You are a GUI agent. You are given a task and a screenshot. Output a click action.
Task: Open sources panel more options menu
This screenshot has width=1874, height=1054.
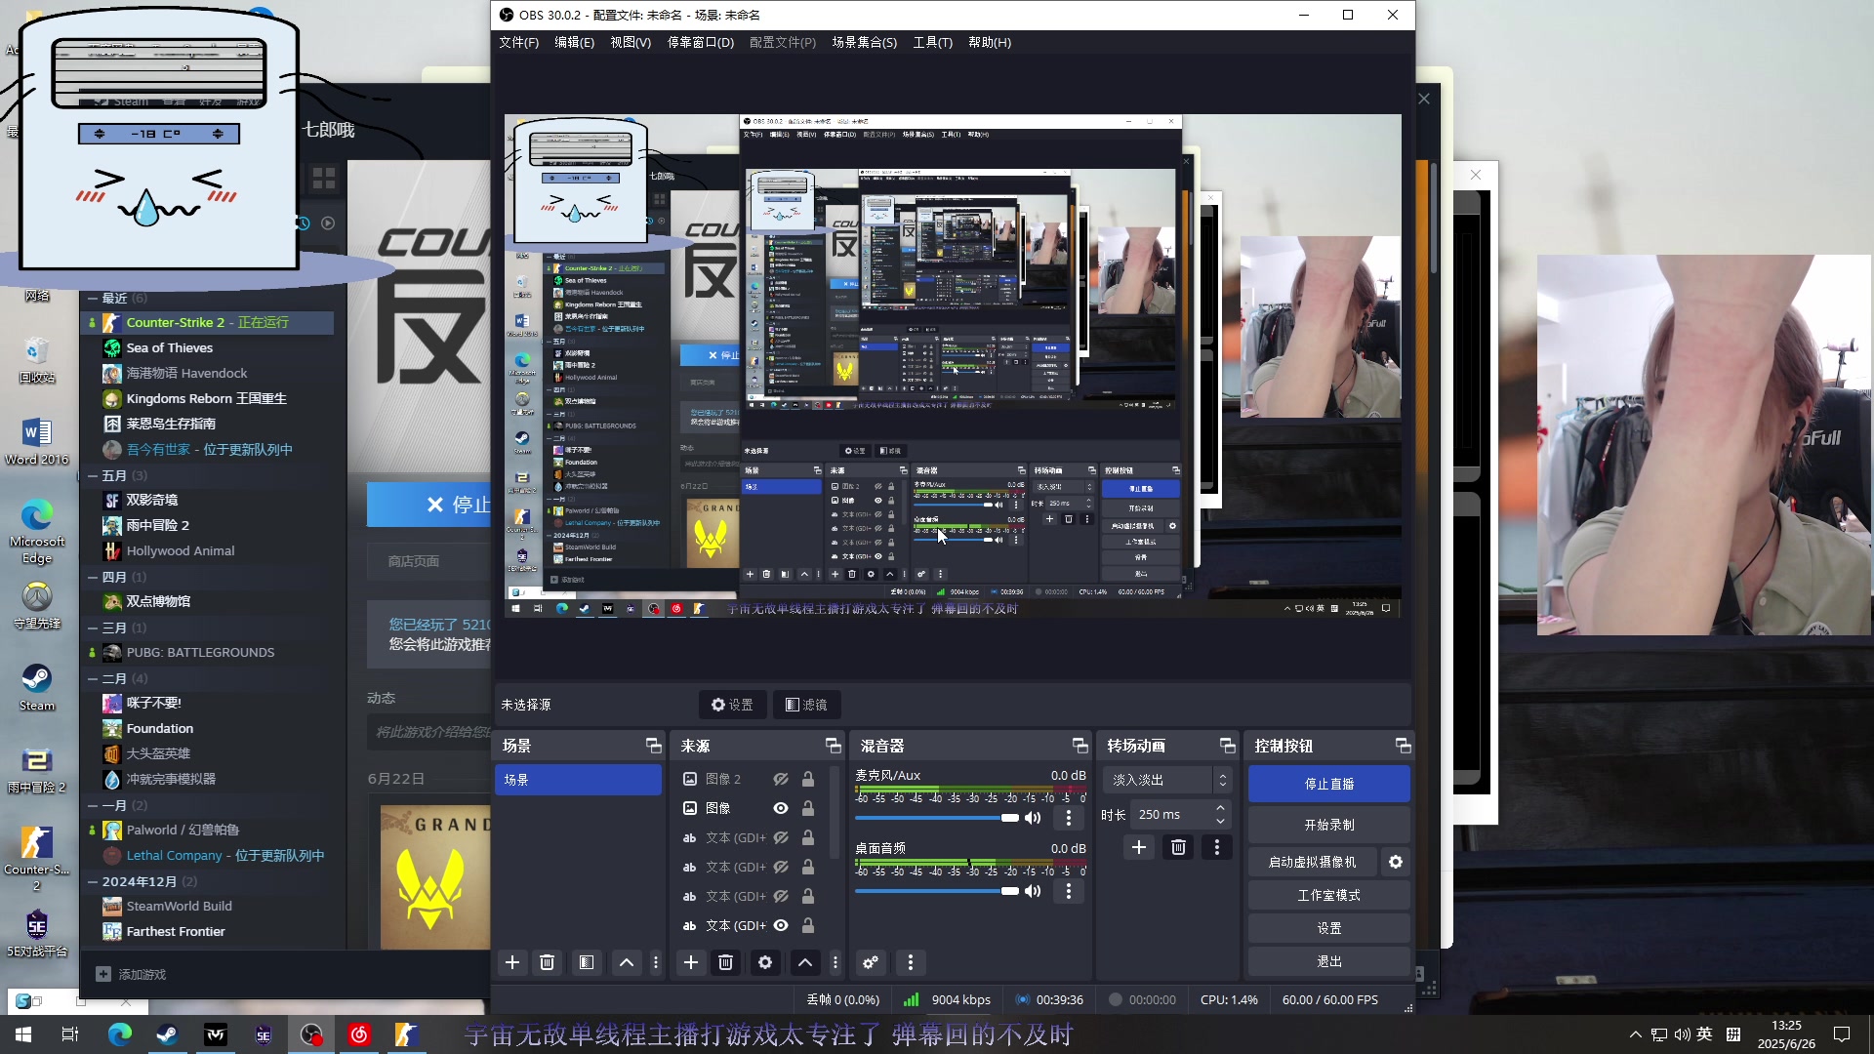click(835, 962)
